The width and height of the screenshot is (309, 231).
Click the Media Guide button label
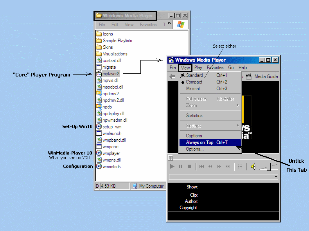click(266, 76)
